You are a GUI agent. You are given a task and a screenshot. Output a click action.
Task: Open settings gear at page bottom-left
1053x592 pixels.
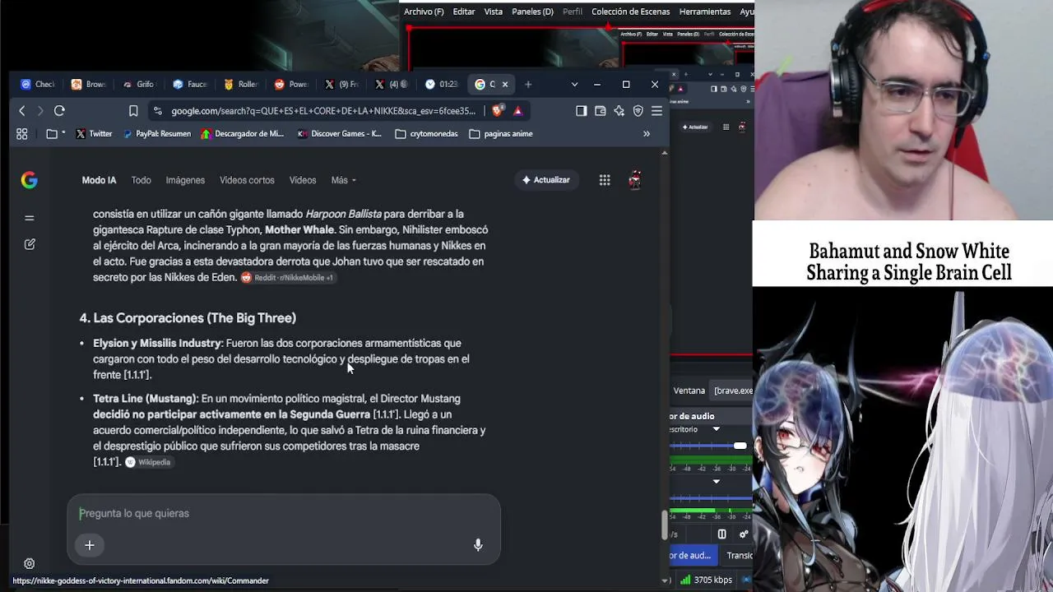(29, 564)
